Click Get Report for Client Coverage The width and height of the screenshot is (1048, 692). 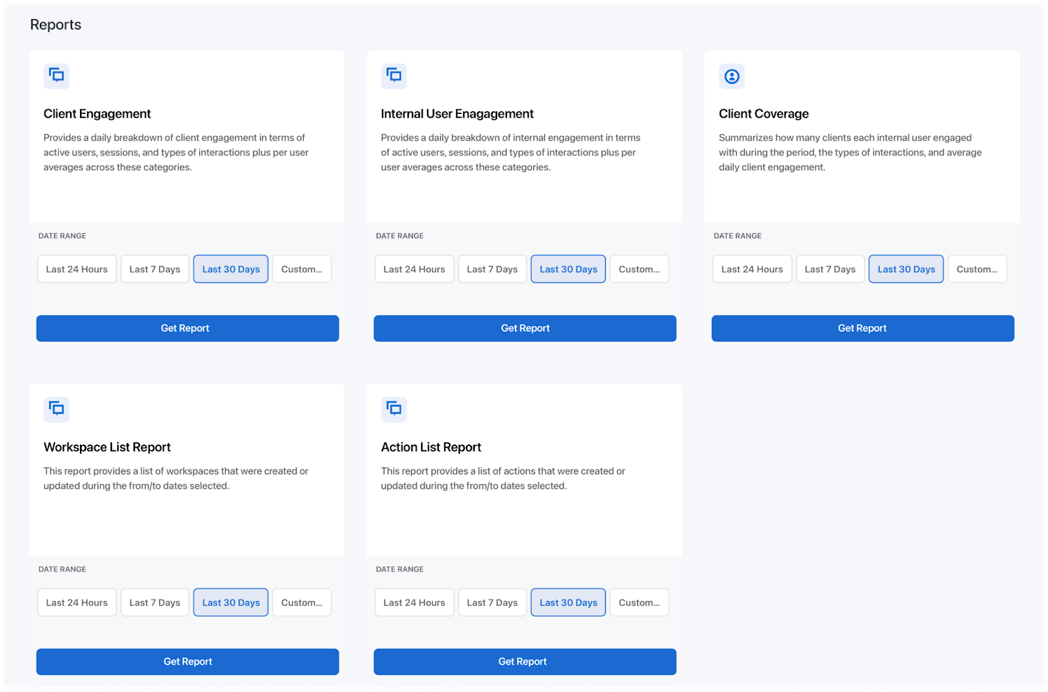tap(862, 328)
